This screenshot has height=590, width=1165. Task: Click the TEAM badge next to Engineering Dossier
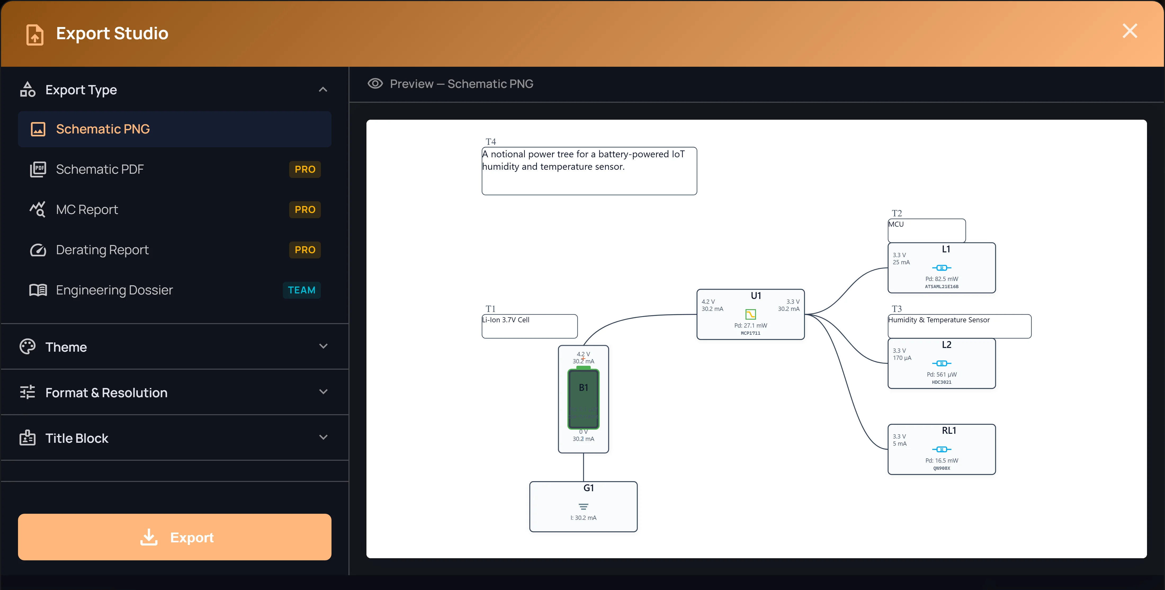302,290
